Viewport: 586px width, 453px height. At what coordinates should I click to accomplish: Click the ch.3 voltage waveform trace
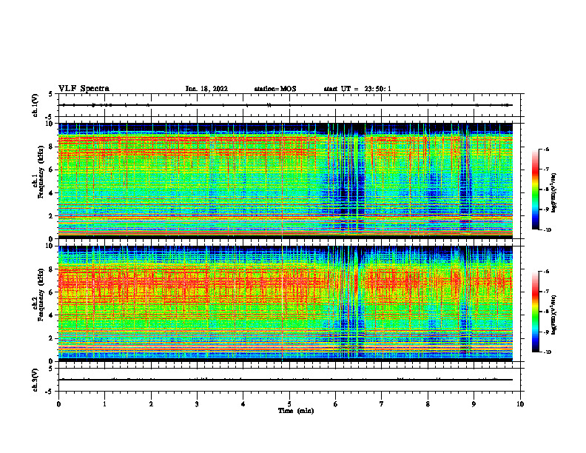[286, 380]
